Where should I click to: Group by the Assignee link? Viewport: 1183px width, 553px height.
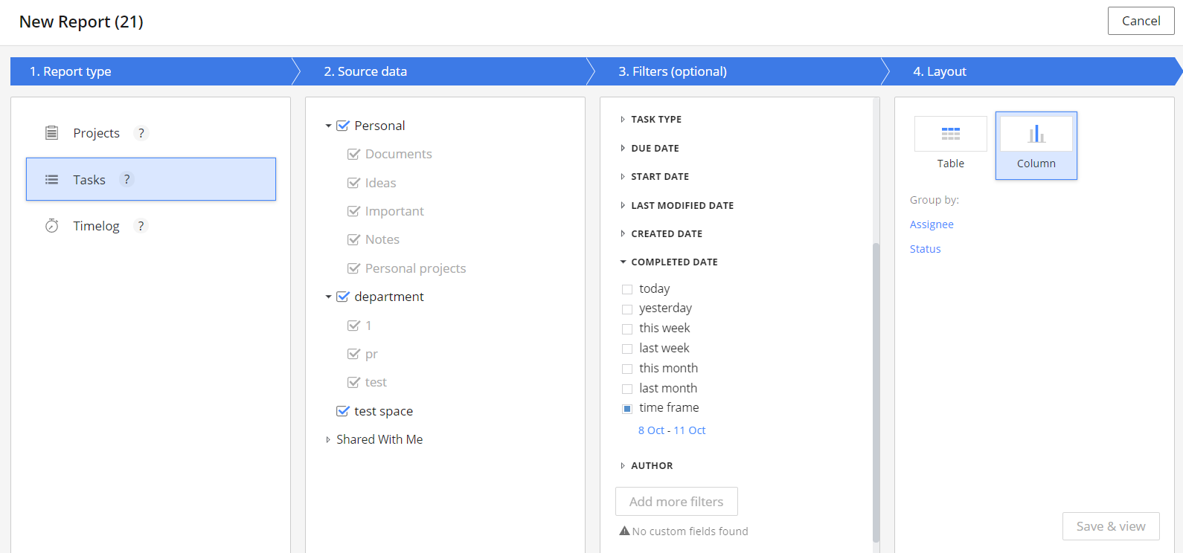[931, 224]
